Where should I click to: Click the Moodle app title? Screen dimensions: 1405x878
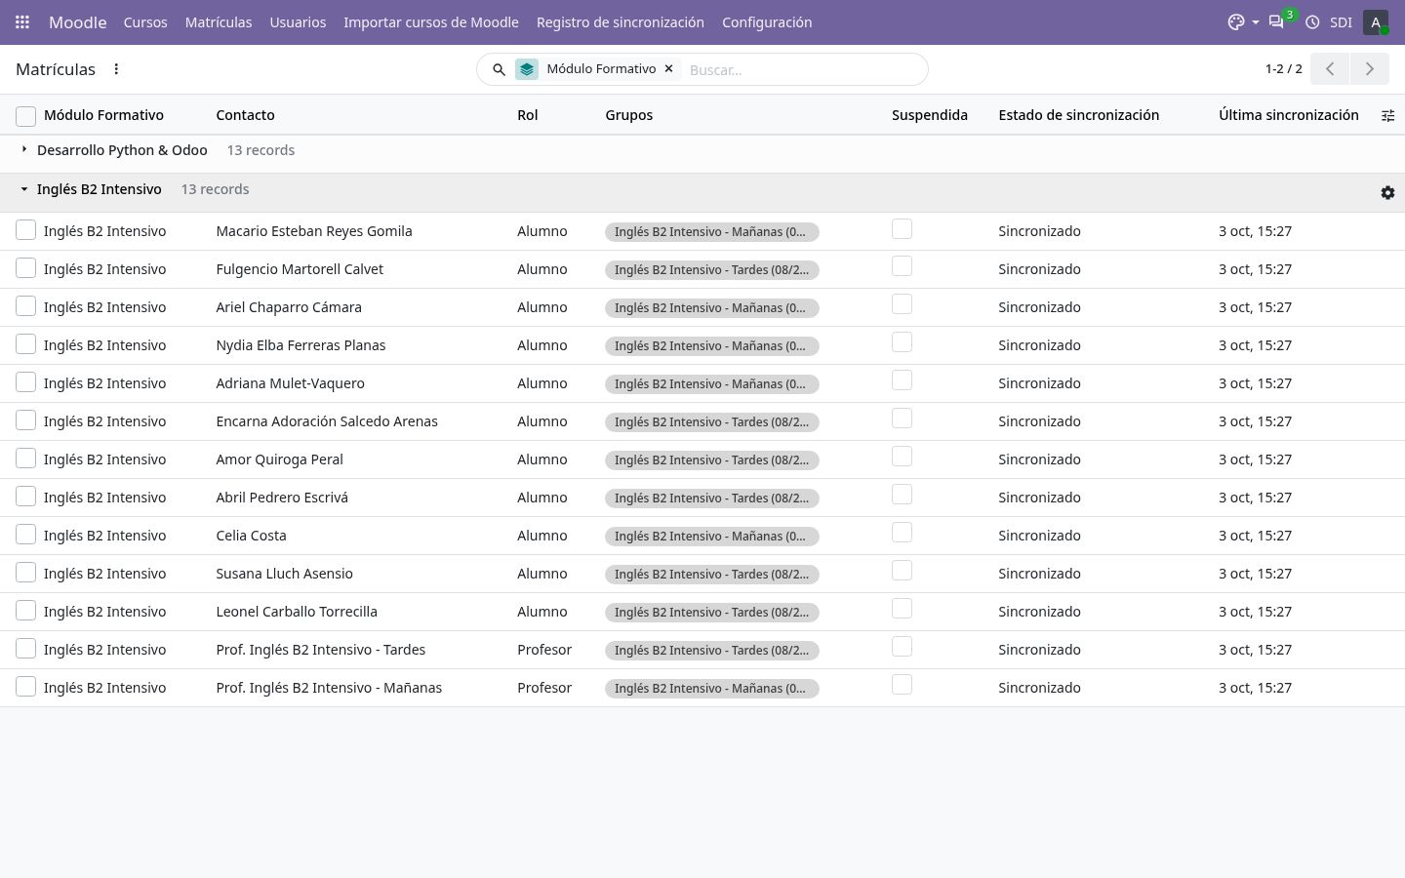coord(77,21)
